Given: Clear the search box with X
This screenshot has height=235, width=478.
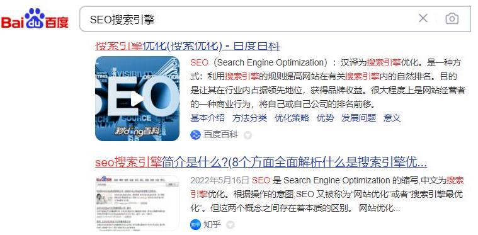Looking at the screenshot, I should 423,18.
